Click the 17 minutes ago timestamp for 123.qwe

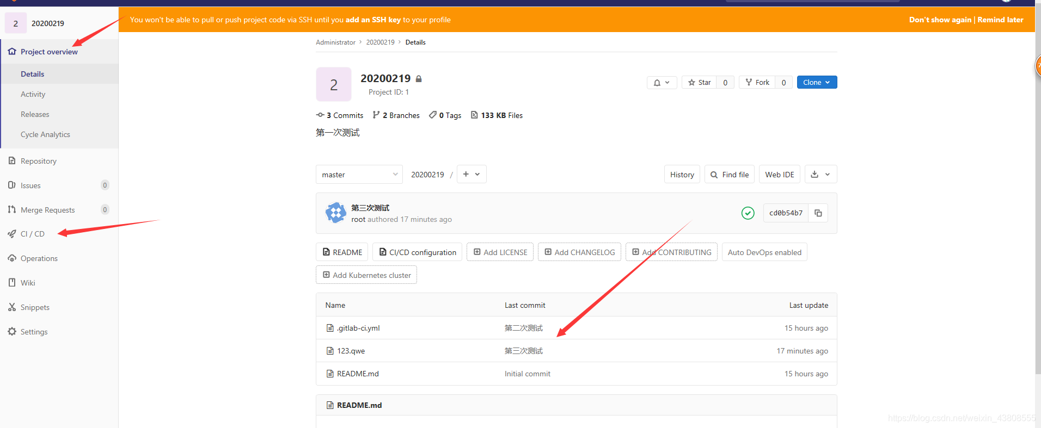pos(803,351)
